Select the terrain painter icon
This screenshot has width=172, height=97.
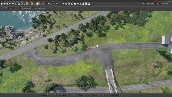point(81,4)
